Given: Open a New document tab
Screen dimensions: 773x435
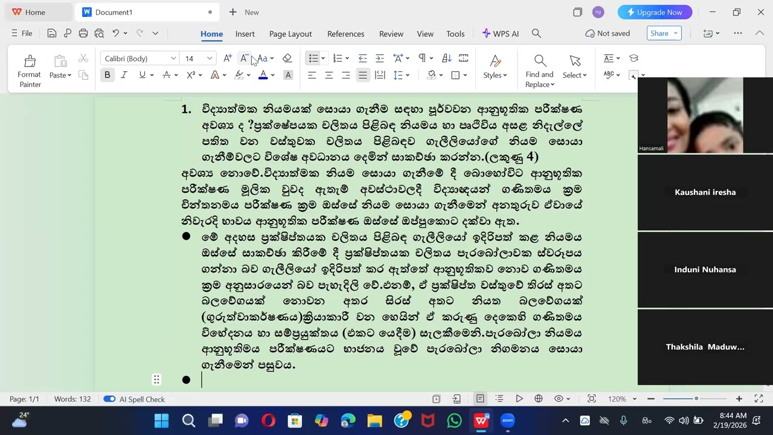Looking at the screenshot, I should [x=244, y=12].
